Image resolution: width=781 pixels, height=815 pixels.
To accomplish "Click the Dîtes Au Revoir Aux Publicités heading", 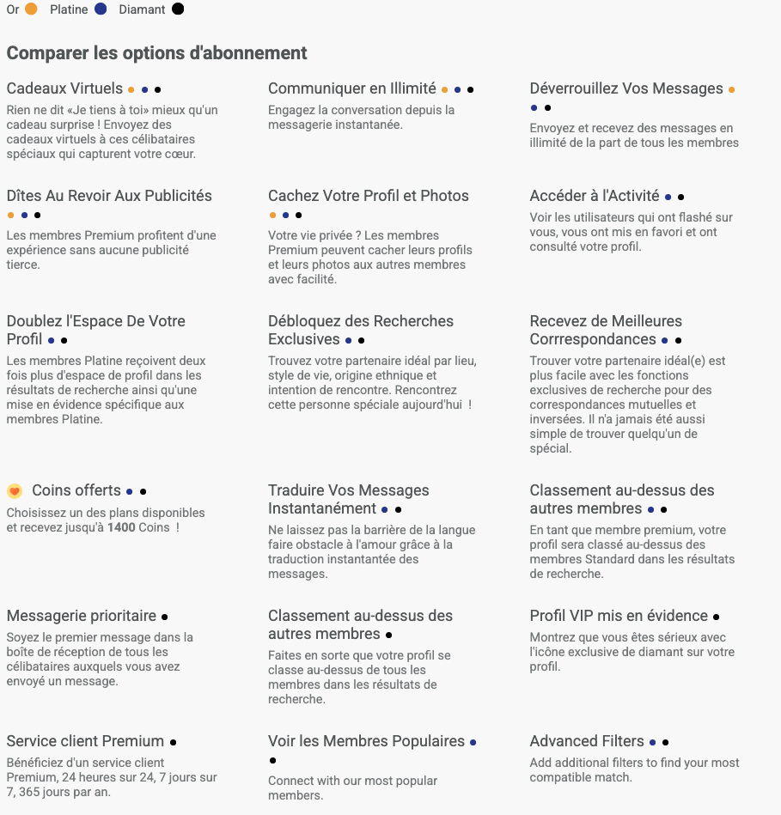I will [109, 196].
